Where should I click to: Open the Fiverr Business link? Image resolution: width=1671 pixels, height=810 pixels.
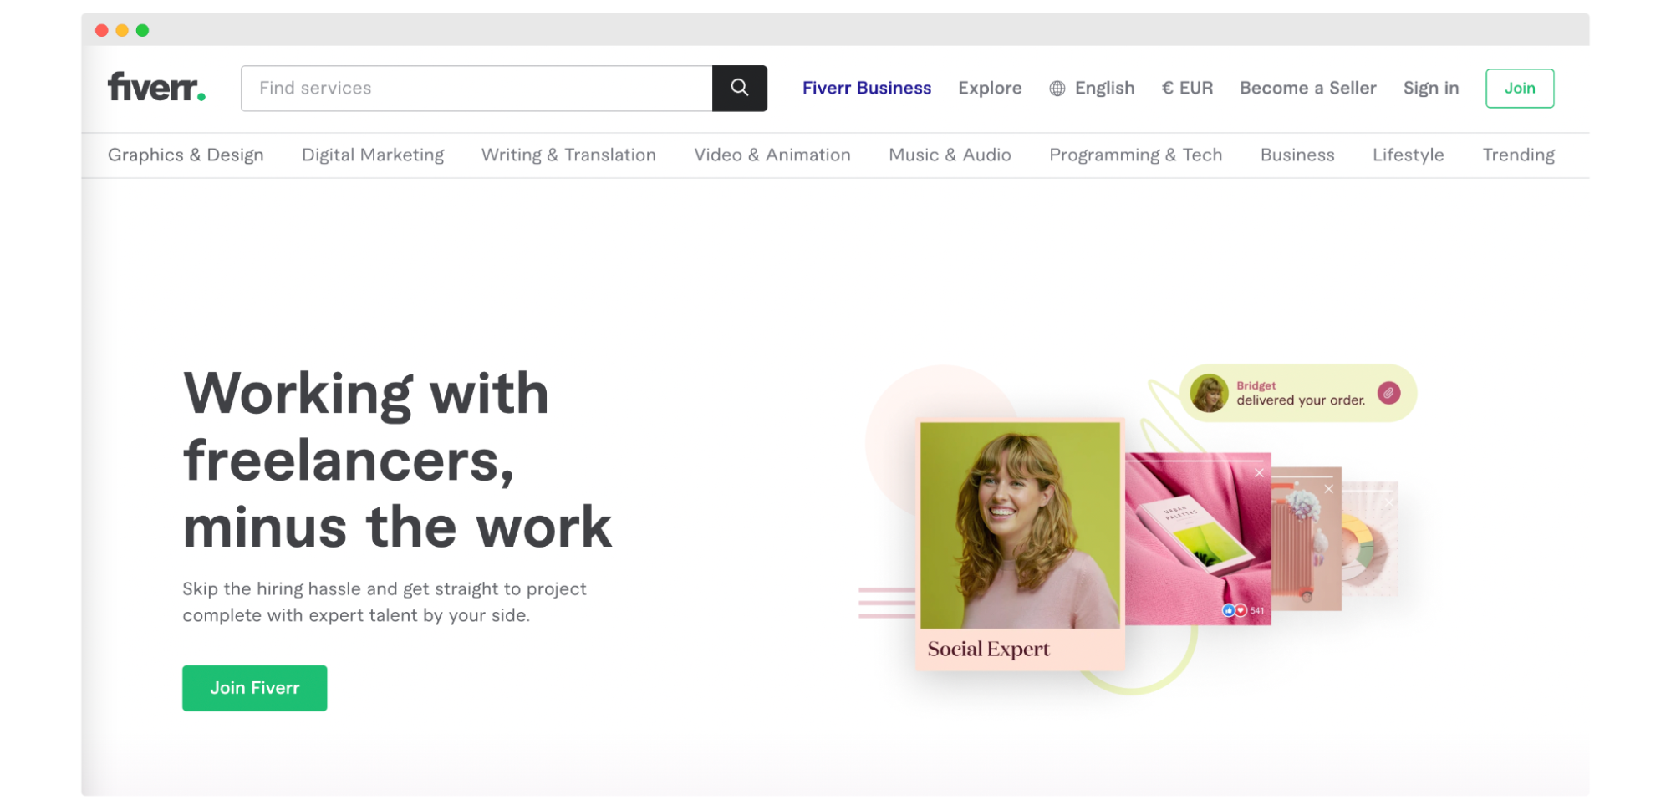866,88
